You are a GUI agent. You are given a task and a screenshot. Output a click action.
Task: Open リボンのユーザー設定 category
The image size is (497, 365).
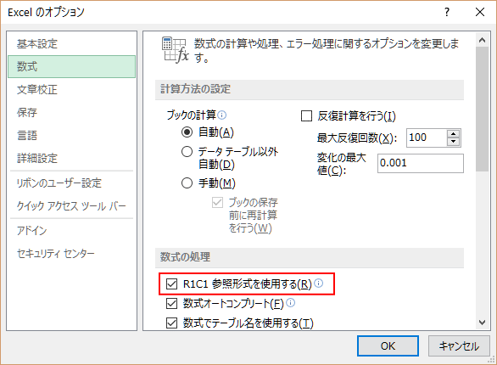point(71,183)
